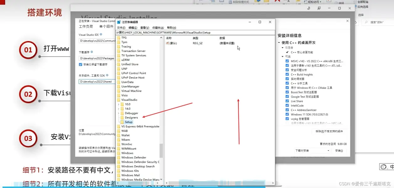Click the Windows Mail folder icon
The height and width of the screenshot is (188, 394).
[119, 175]
